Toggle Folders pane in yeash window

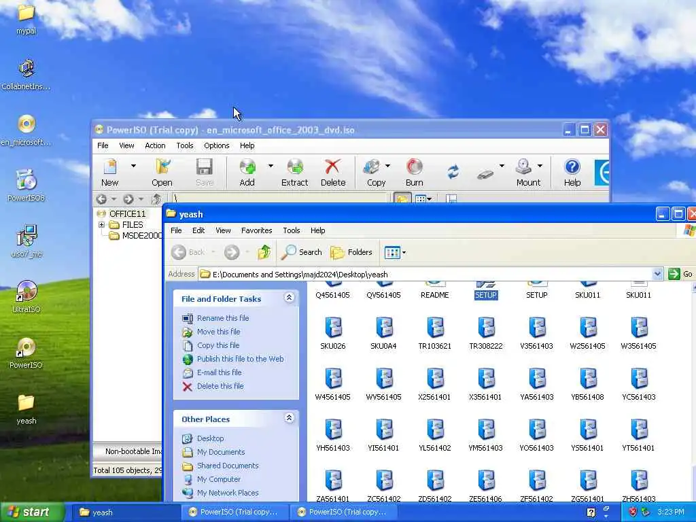click(x=351, y=252)
